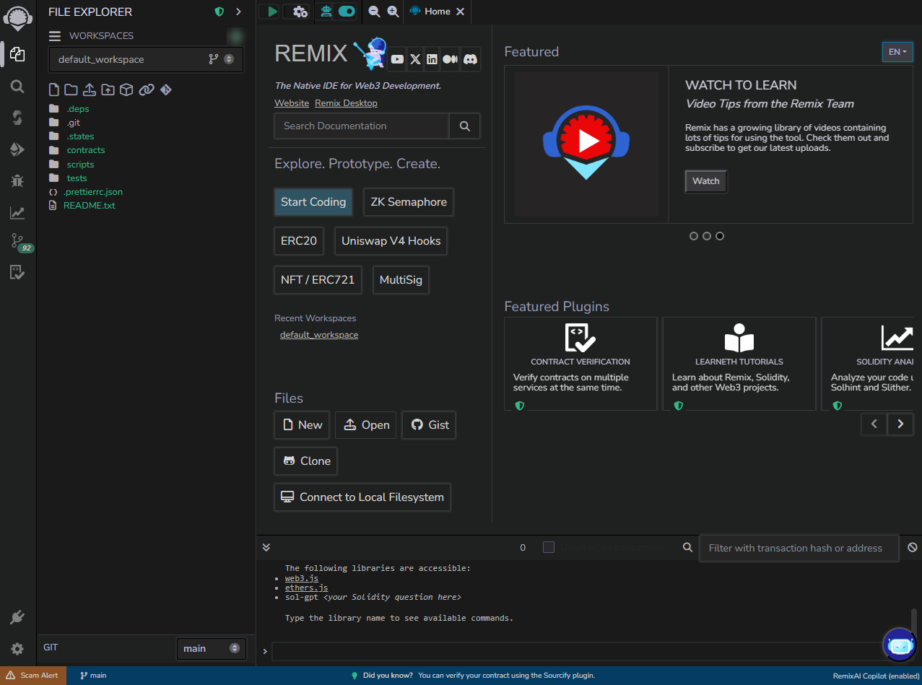
Task: Close the Home tab
Action: click(461, 12)
